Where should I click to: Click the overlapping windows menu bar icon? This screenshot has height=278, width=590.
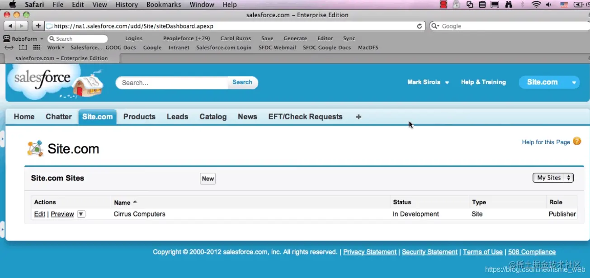pyautogui.click(x=470, y=5)
